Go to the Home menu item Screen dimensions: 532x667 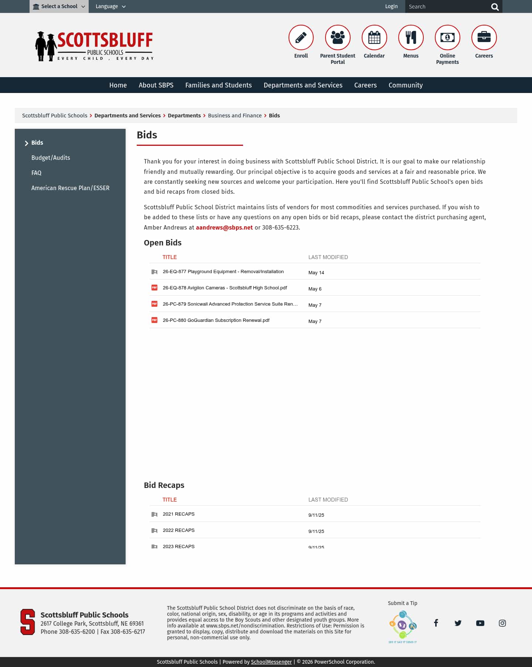pos(118,85)
